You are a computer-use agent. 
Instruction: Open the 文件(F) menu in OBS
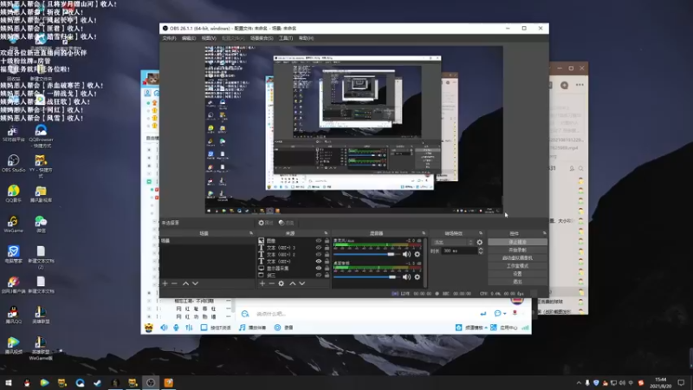click(x=169, y=38)
